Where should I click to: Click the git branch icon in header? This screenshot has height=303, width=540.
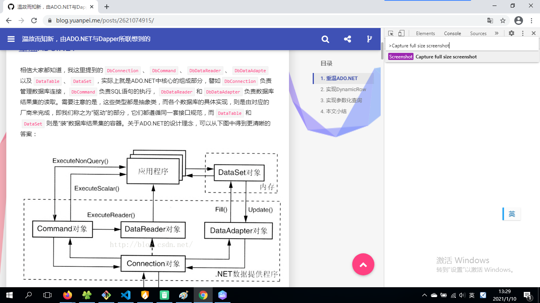pyautogui.click(x=369, y=39)
